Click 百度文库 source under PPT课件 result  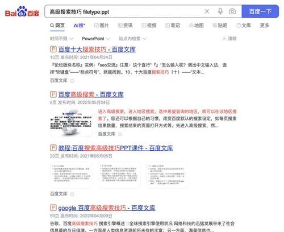click(59, 194)
